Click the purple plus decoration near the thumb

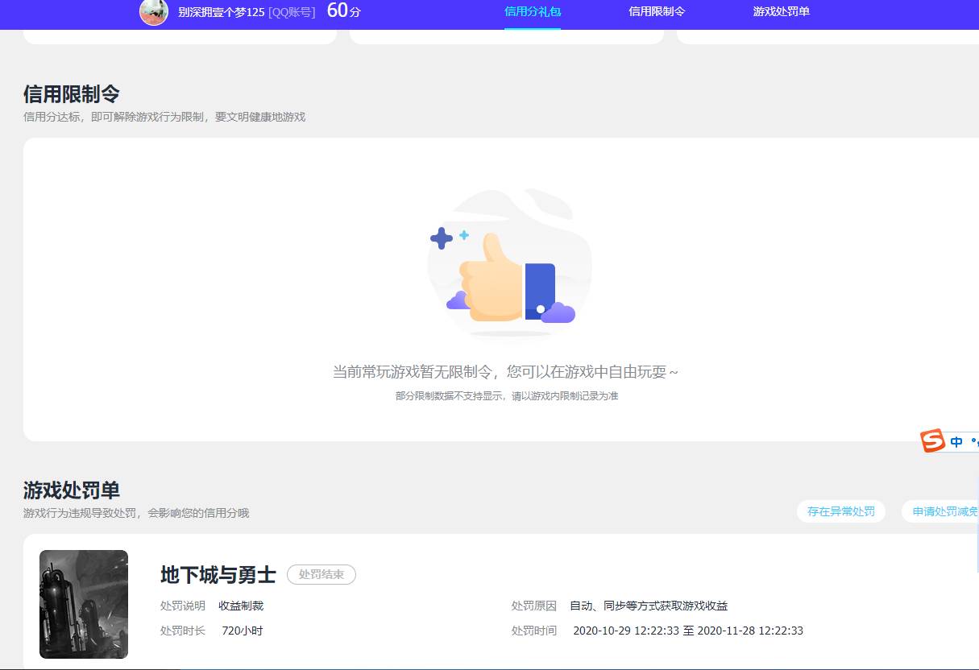[442, 238]
